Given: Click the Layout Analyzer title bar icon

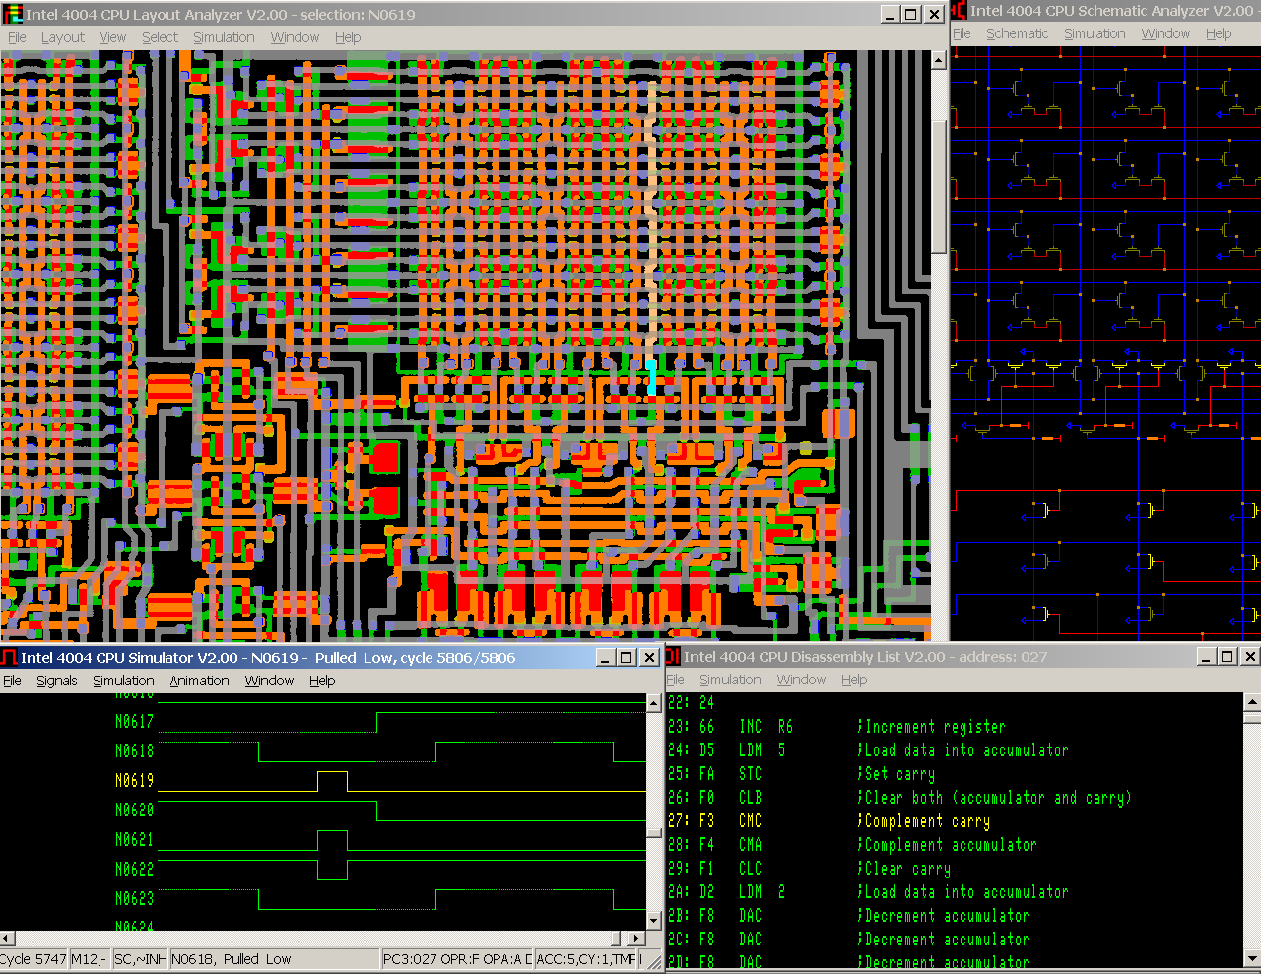Looking at the screenshot, I should point(12,14).
